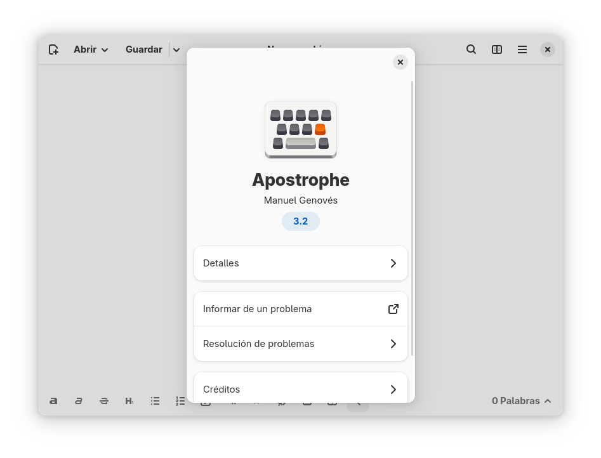Toggle the preview layout icon
This screenshot has width=601, height=458.
[x=497, y=49]
